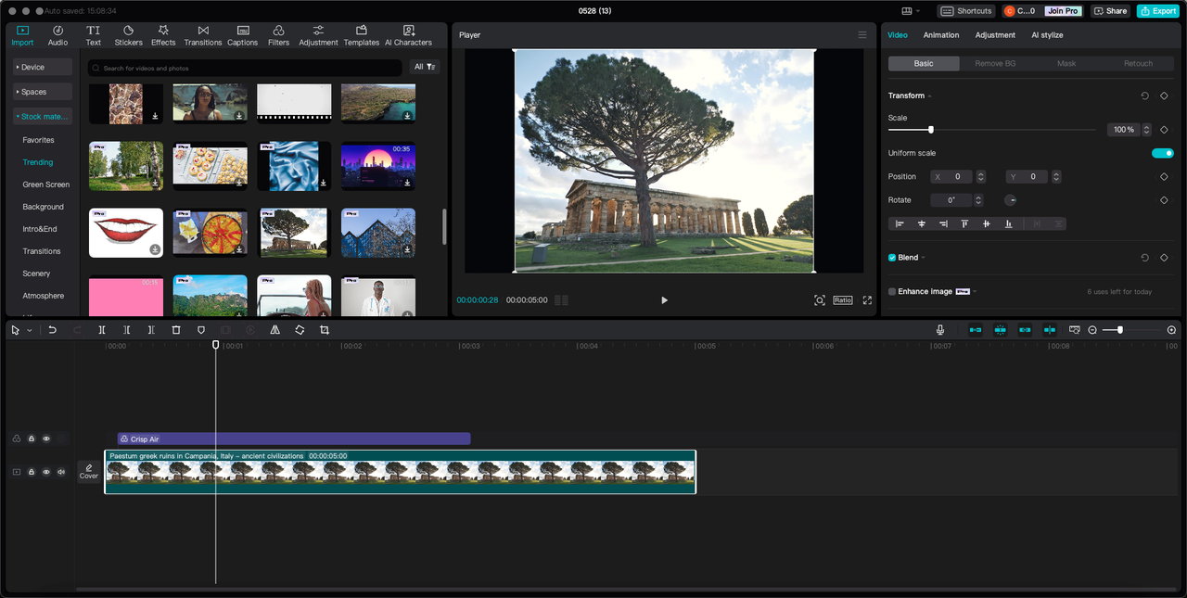Click the align-top icon in Transform
The height and width of the screenshot is (598, 1187).
[964, 223]
